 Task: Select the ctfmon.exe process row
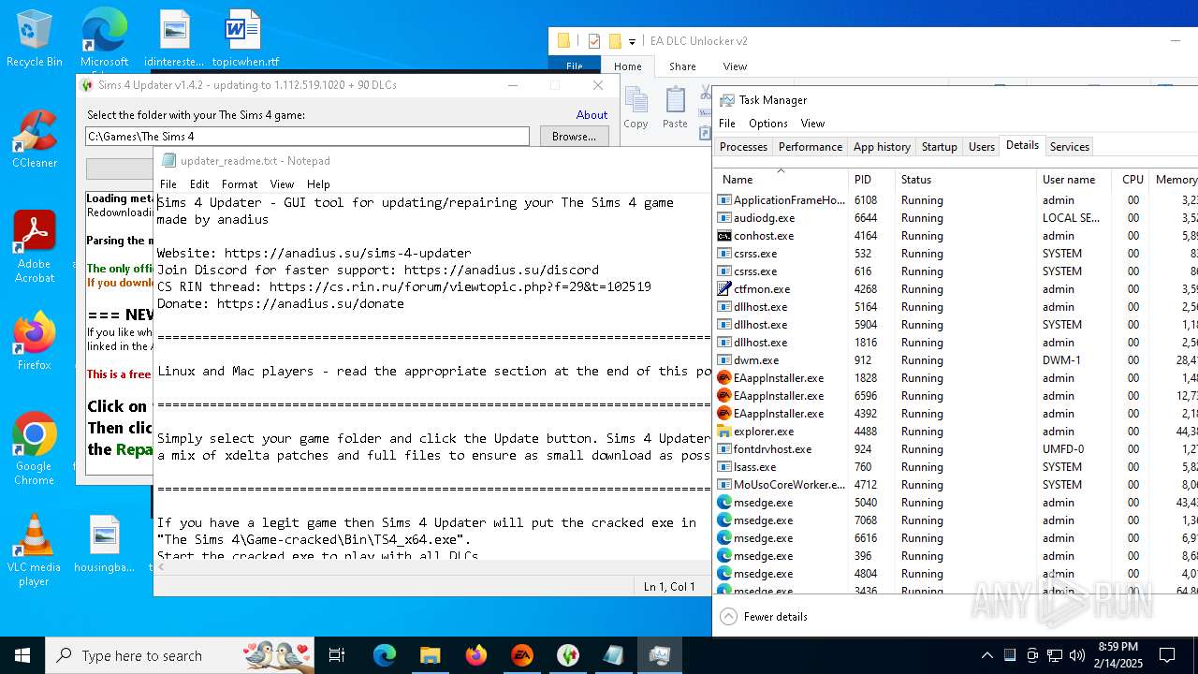tap(955, 289)
